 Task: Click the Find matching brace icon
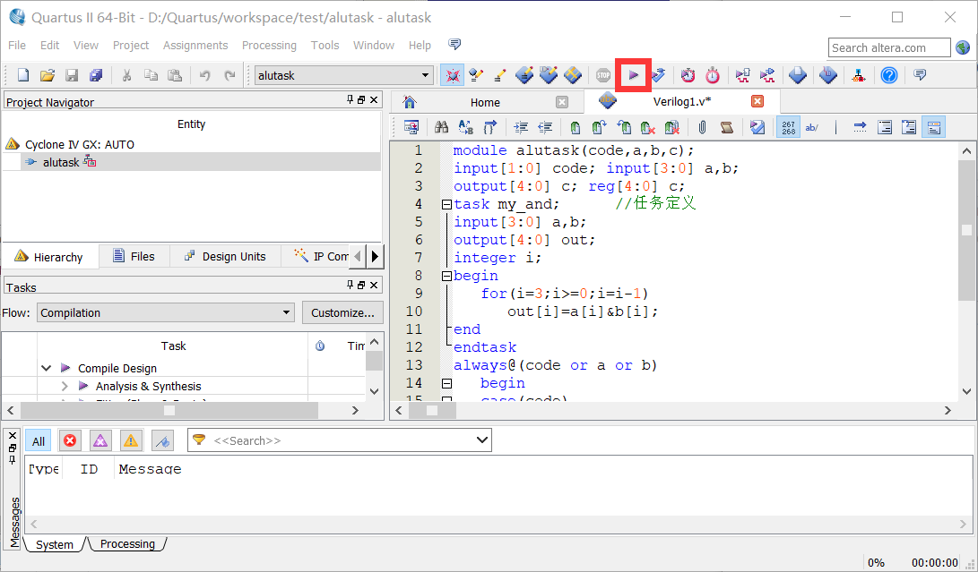click(x=489, y=127)
